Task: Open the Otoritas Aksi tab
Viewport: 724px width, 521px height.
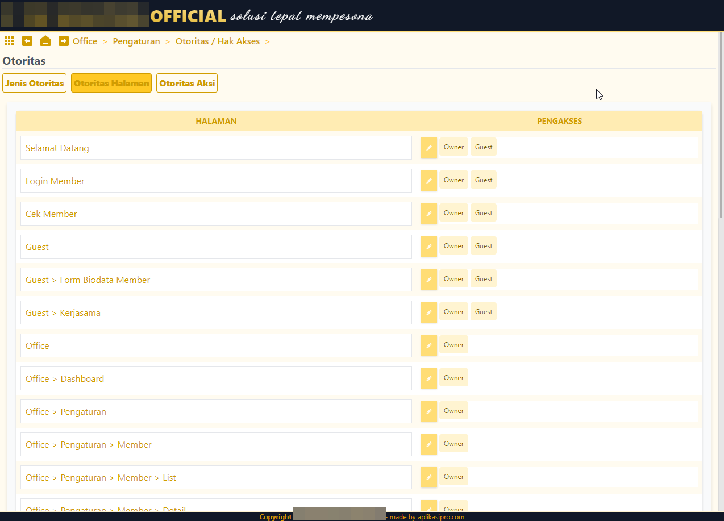Action: 187,83
